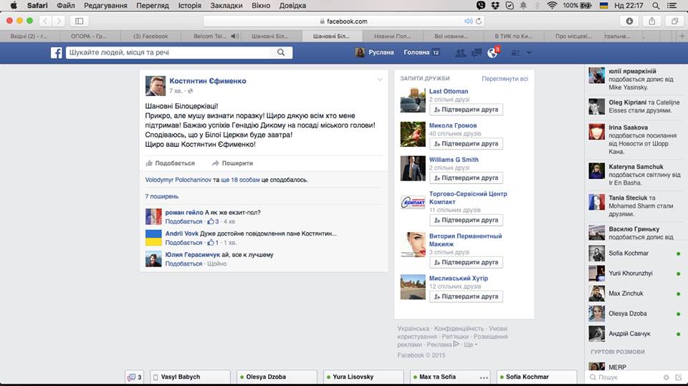Open friend requests icon in Facebook header
Image resolution: width=688 pixels, height=386 pixels.
coord(460,53)
